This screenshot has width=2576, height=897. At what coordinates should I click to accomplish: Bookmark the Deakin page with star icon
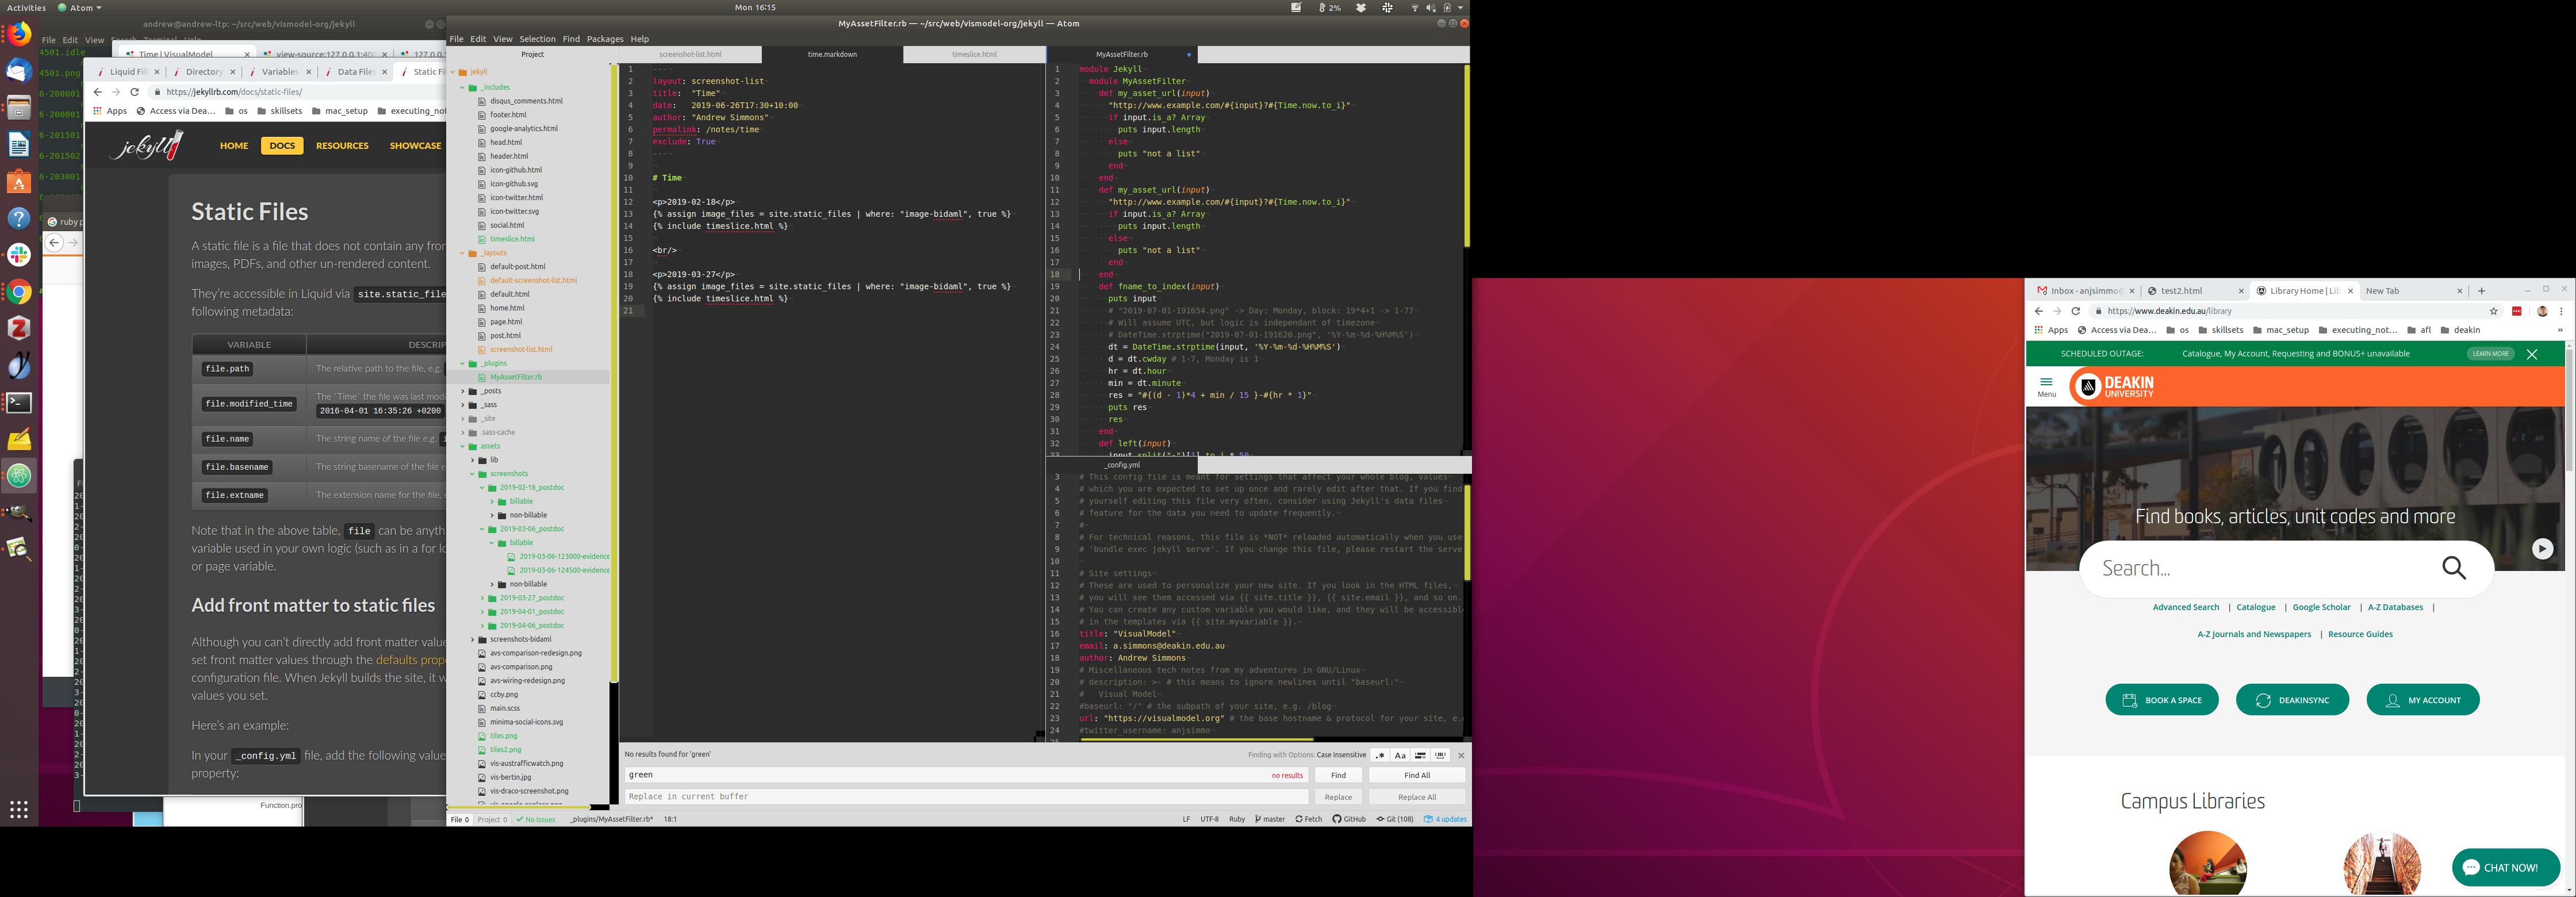coord(2493,311)
